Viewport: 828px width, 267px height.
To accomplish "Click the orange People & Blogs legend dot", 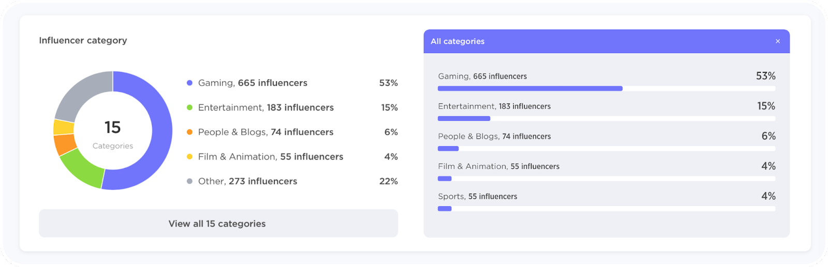I will (189, 132).
